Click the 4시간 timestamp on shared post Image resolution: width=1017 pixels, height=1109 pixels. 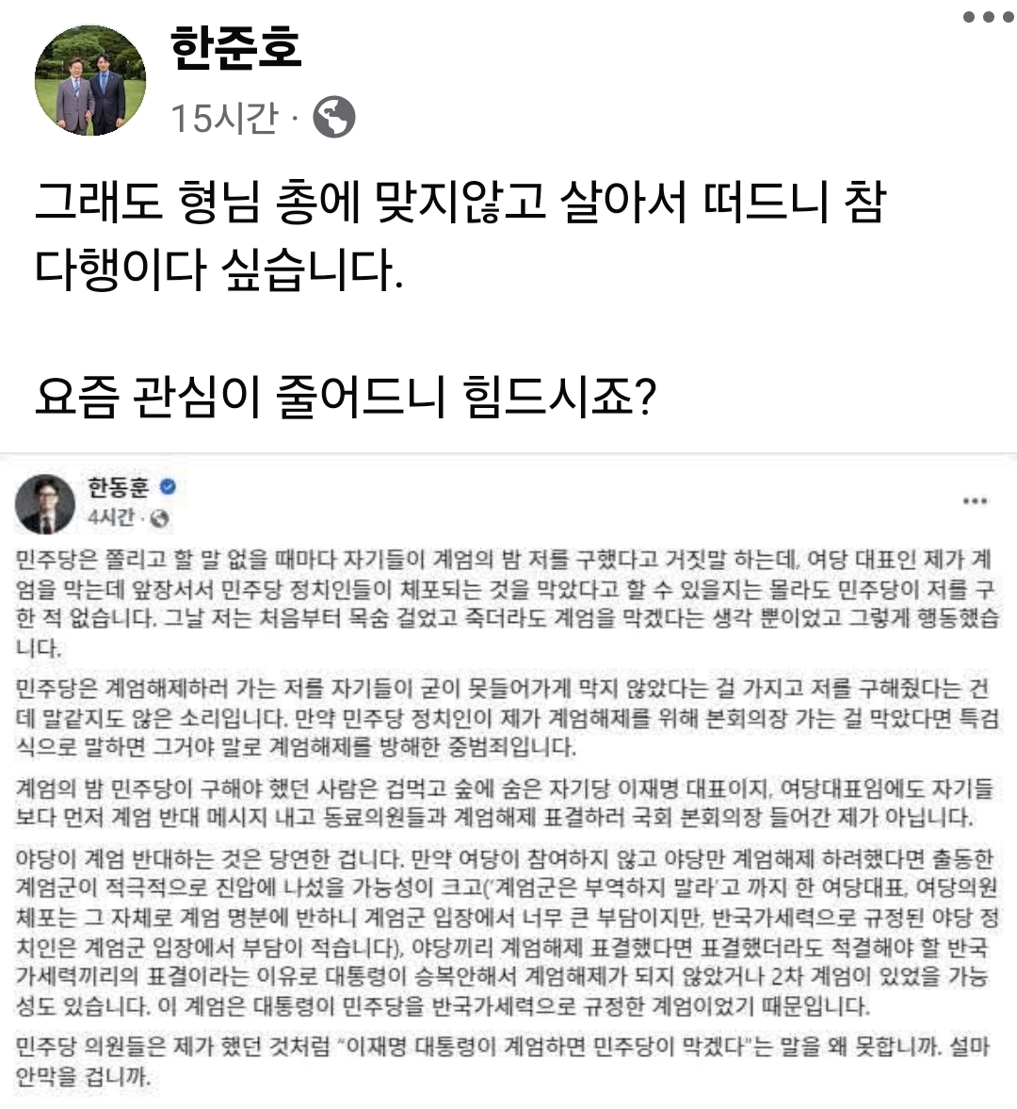click(x=111, y=518)
